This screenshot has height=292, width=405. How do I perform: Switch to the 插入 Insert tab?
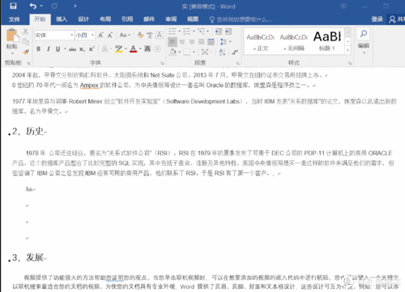pos(62,19)
